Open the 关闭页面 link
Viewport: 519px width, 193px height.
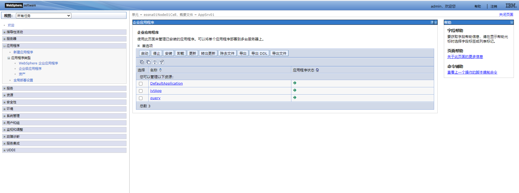pos(506,15)
